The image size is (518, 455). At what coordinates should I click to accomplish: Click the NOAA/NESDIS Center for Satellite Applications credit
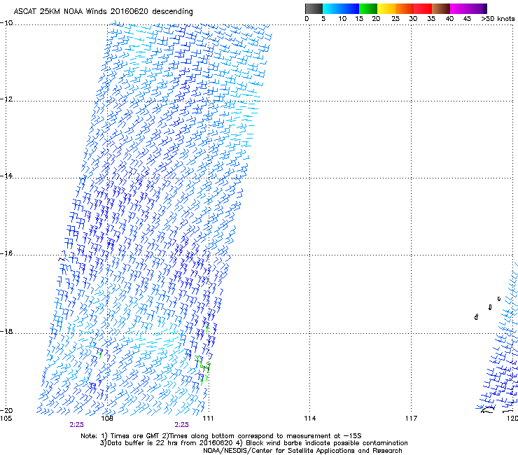click(302, 451)
